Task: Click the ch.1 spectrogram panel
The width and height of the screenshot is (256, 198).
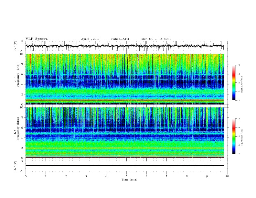Action: [x=124, y=79]
